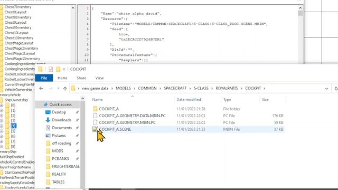Click COMMON in the breadcrumb path
Screen dimensions: 338x190
point(147,88)
